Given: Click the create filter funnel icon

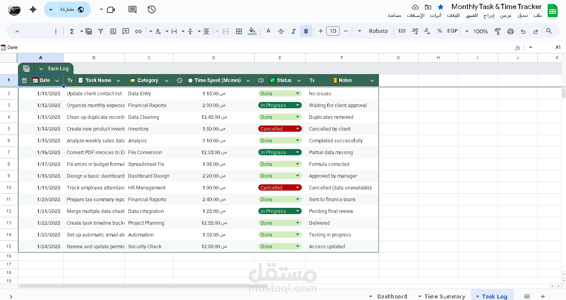Looking at the screenshot, I should (101, 31).
